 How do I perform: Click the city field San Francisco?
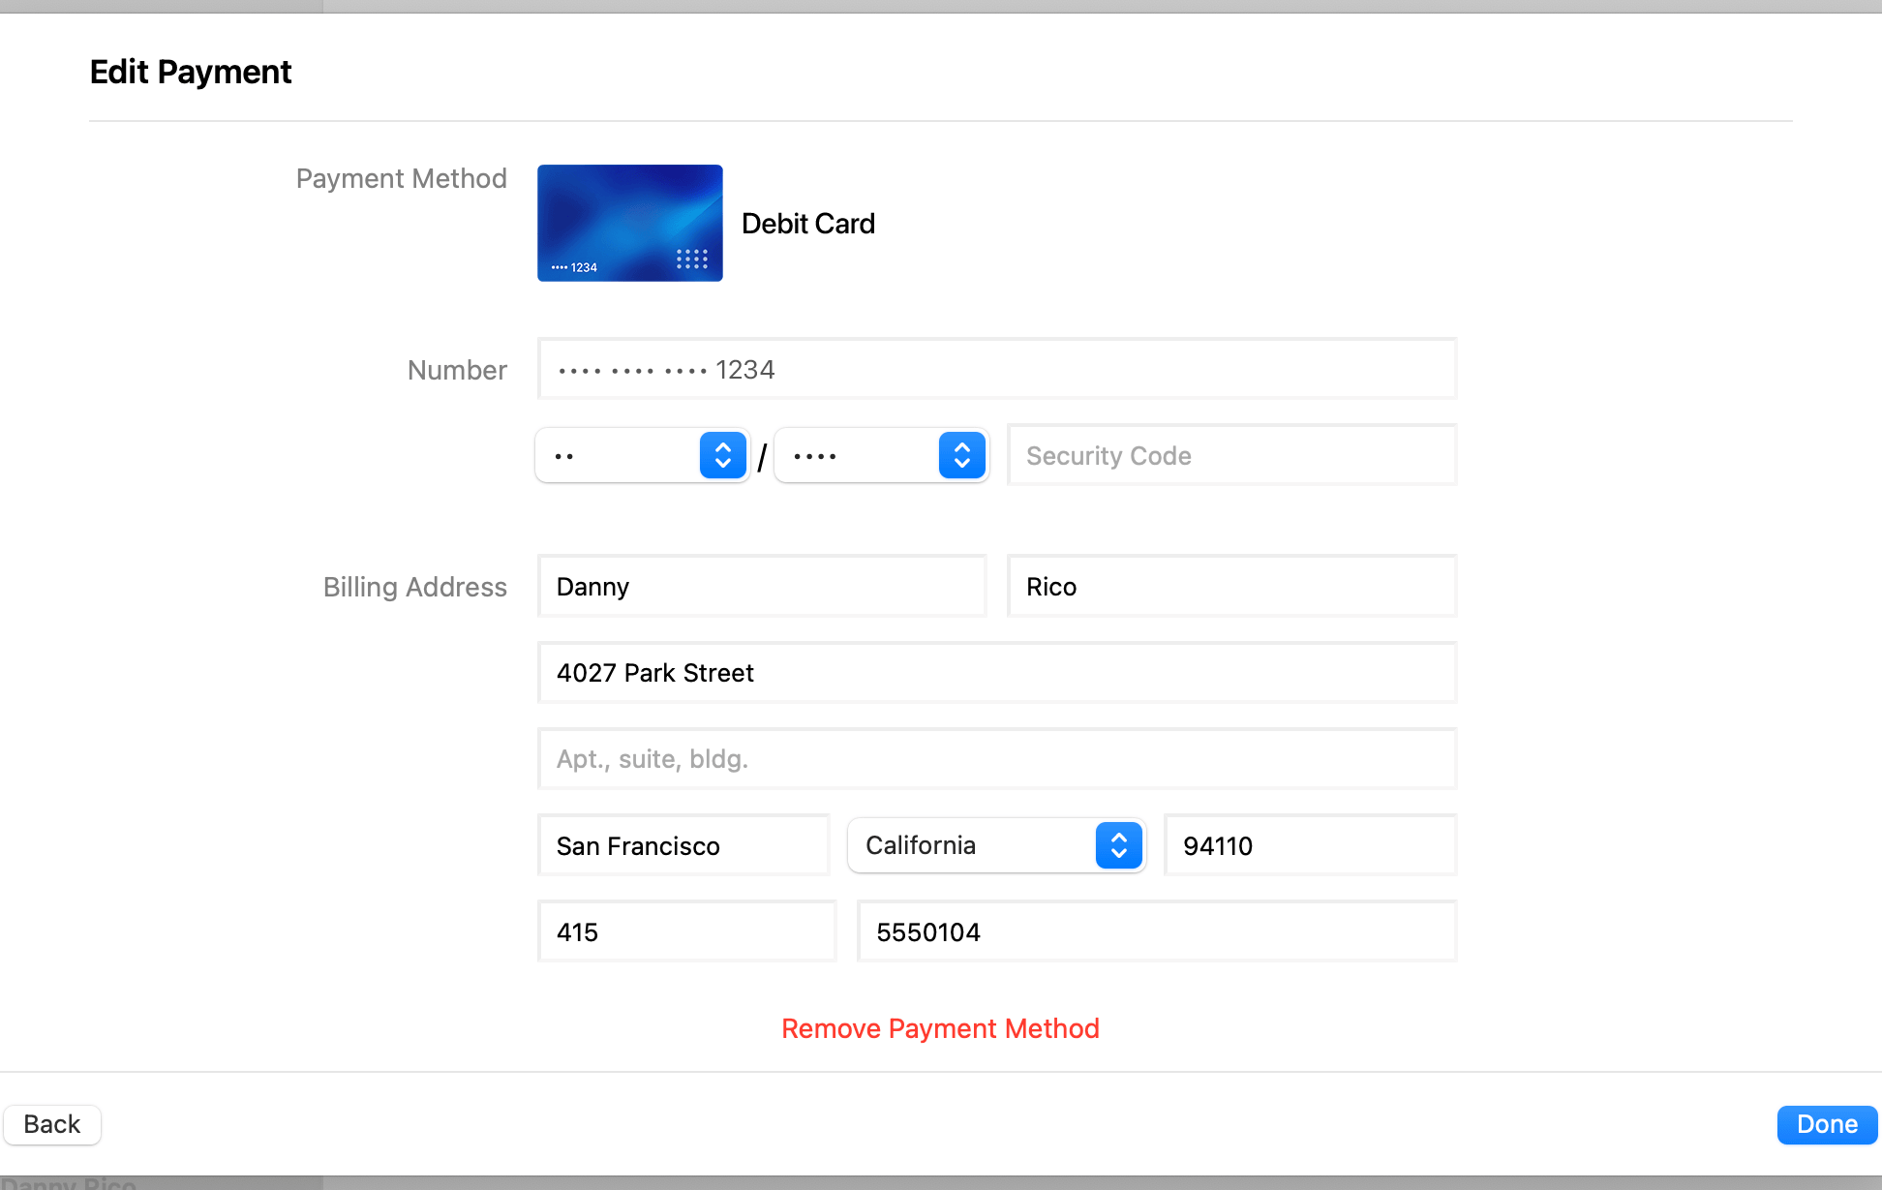point(683,845)
